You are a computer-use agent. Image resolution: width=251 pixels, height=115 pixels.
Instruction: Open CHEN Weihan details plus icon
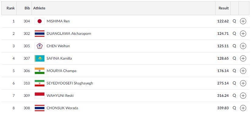(243, 46)
